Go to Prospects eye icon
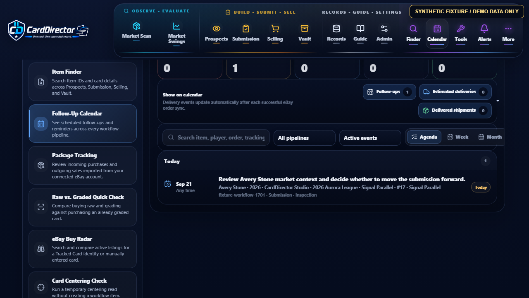 coord(216,33)
